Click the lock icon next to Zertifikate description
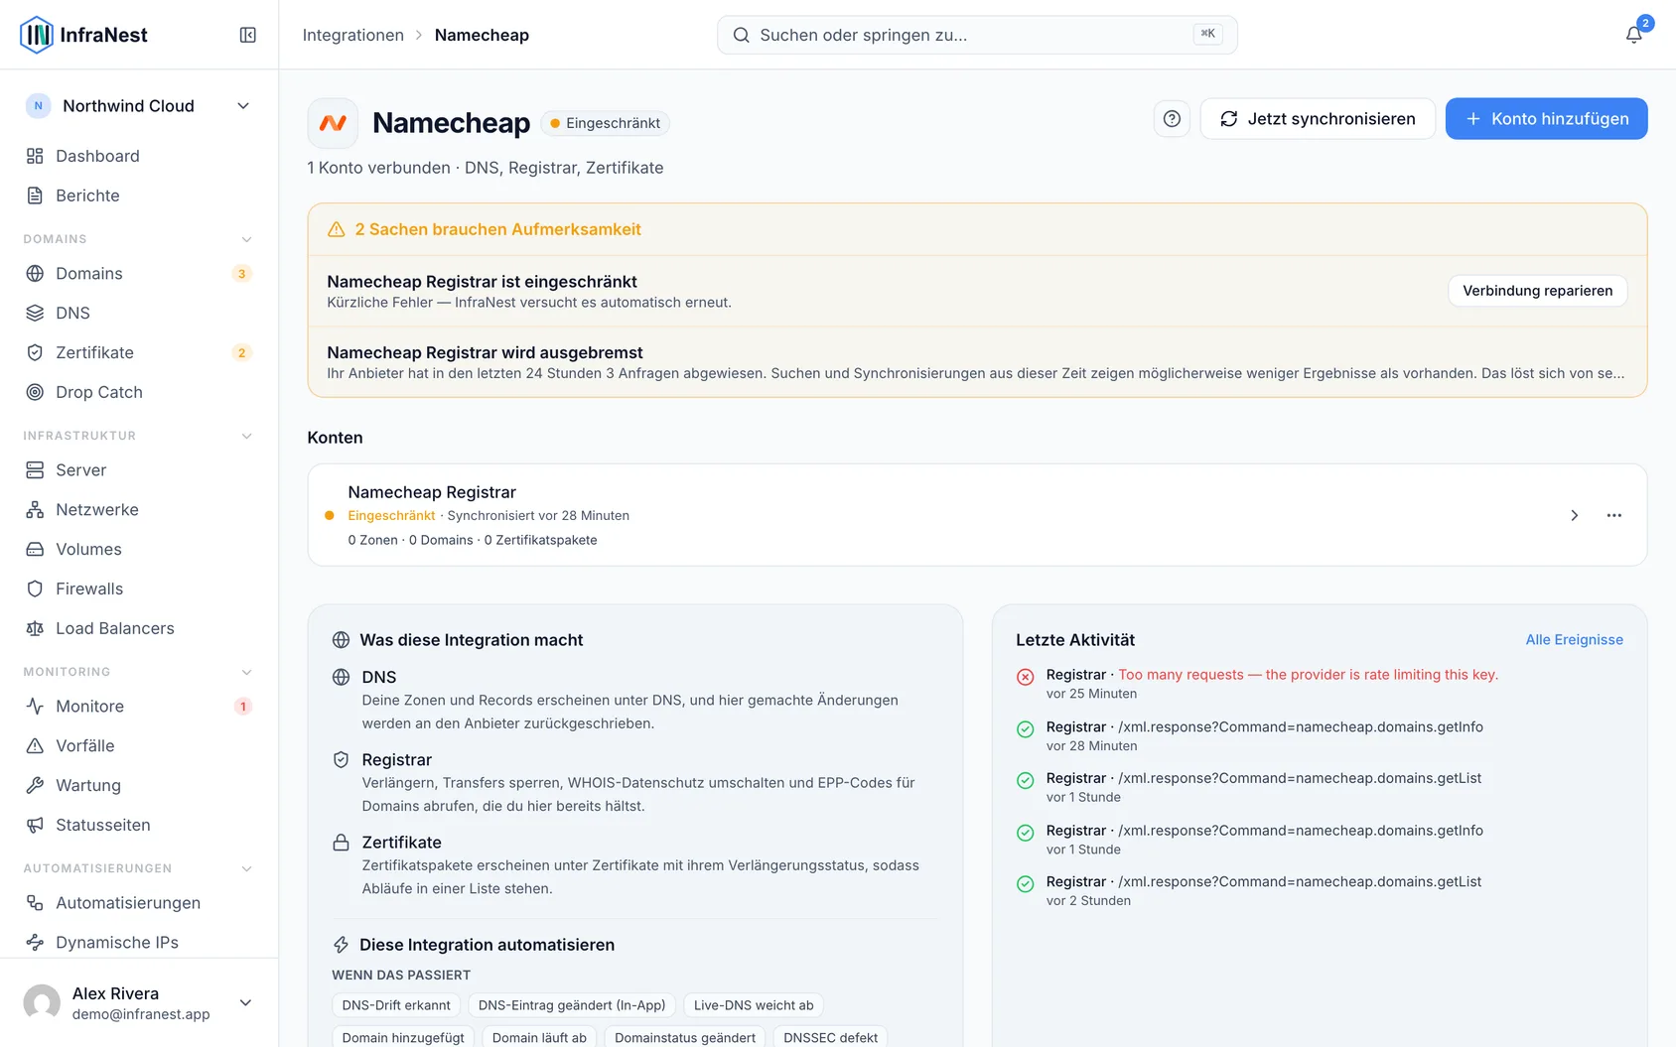Screen dimensions: 1676x1047 click(x=341, y=843)
